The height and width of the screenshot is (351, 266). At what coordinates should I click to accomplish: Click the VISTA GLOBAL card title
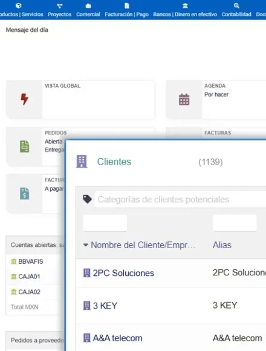click(x=62, y=86)
